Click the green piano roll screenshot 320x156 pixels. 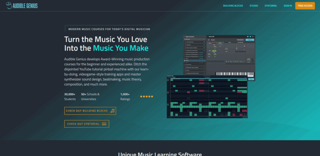207,97
